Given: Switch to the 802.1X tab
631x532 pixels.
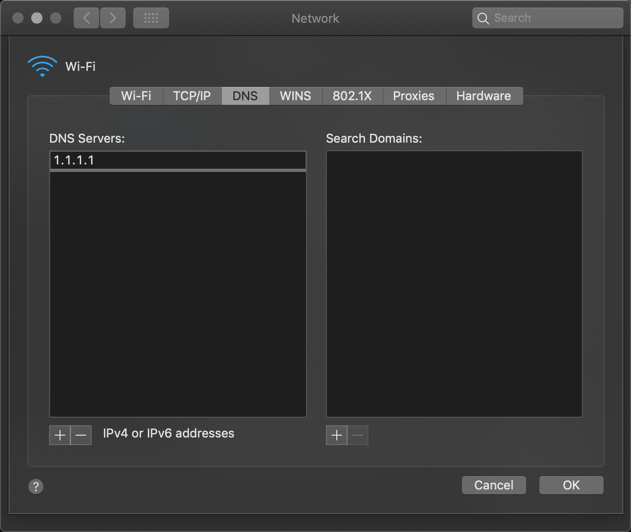Looking at the screenshot, I should [352, 96].
